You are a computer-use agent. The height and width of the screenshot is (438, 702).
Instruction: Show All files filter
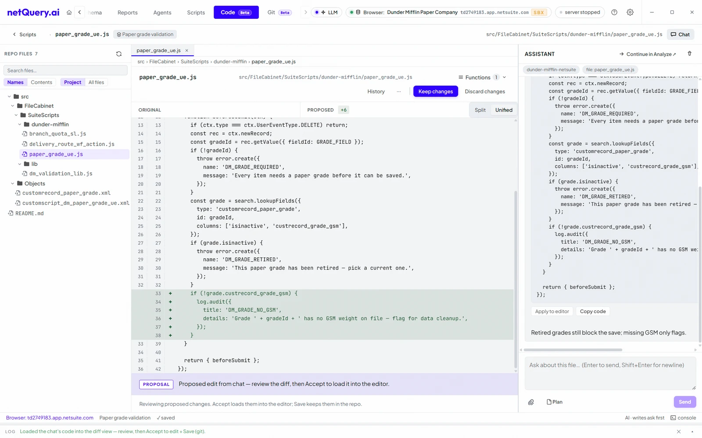[96, 82]
